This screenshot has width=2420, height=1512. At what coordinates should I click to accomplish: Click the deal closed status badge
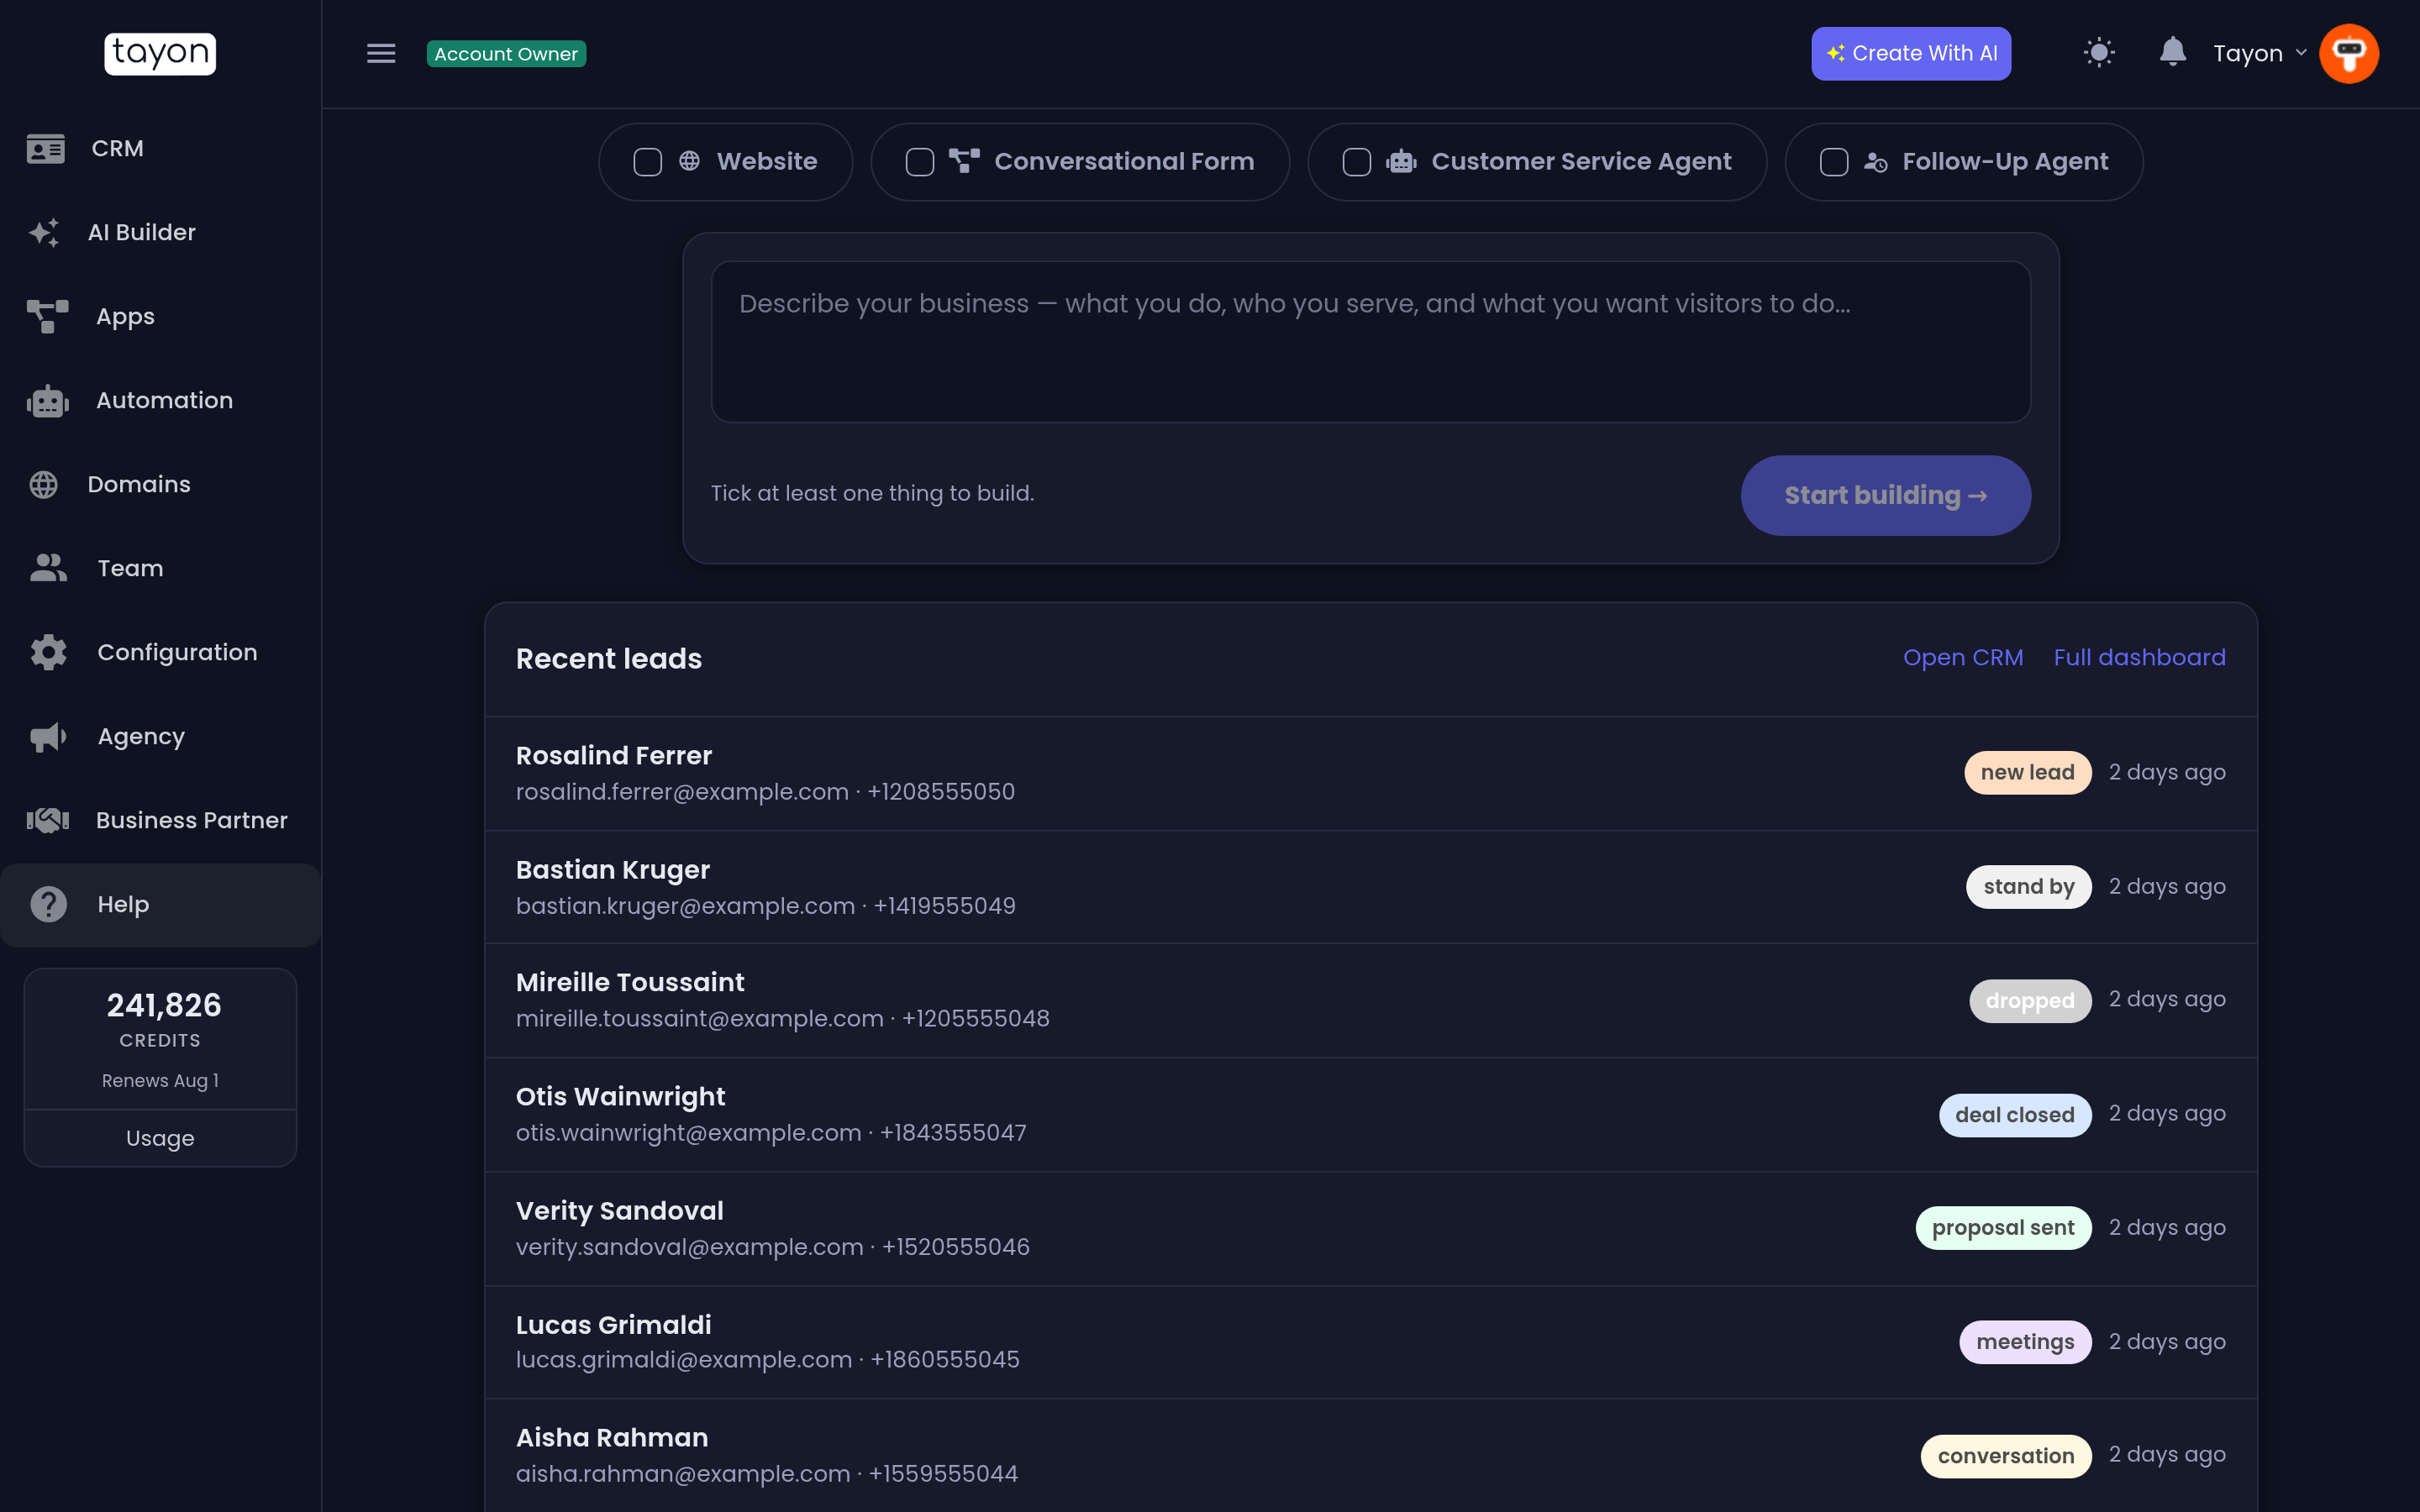(x=2014, y=1115)
